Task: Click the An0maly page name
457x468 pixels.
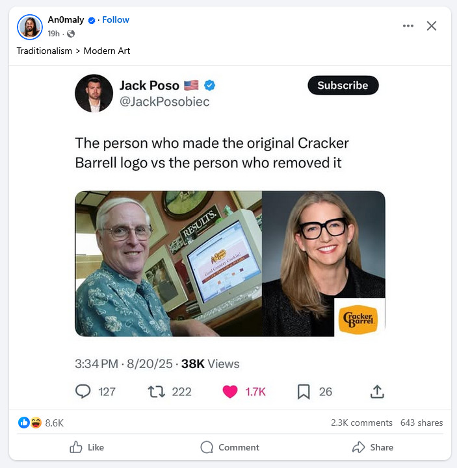Action: point(66,19)
